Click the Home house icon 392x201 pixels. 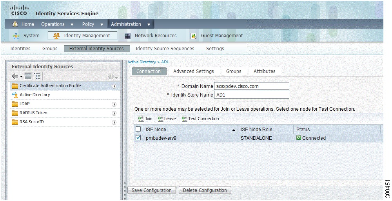click(15, 24)
